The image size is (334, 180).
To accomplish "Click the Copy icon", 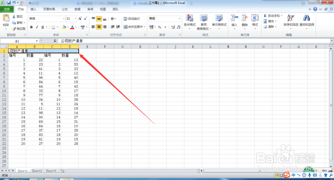I will coord(14,23).
